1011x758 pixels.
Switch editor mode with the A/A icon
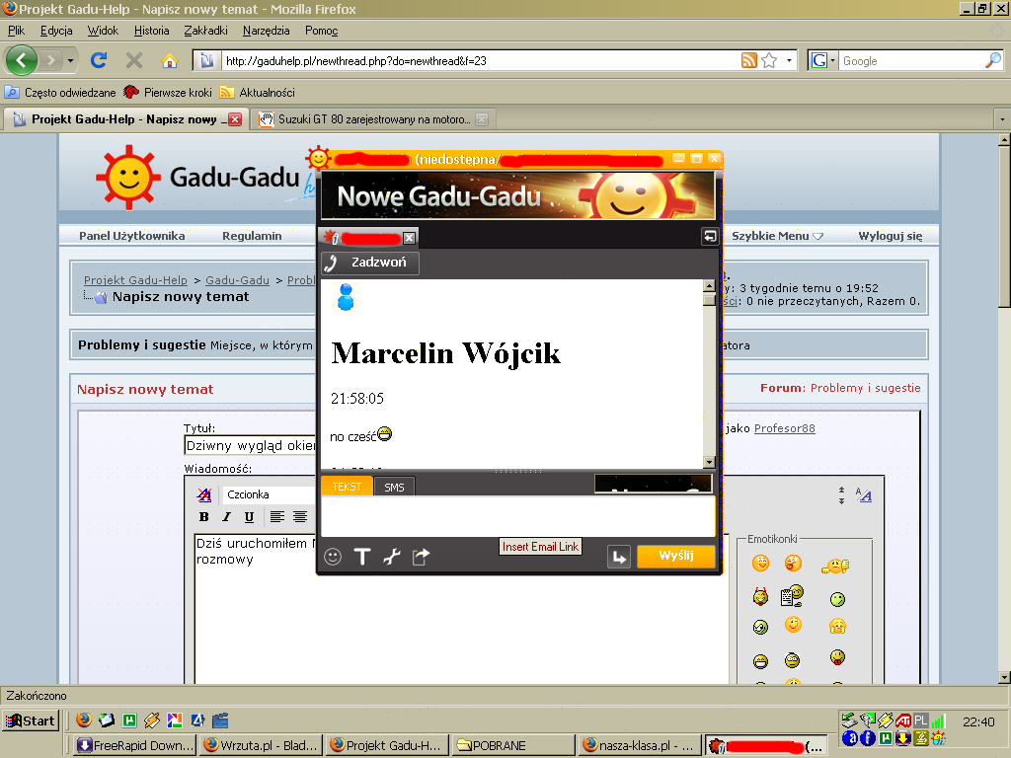[x=864, y=495]
